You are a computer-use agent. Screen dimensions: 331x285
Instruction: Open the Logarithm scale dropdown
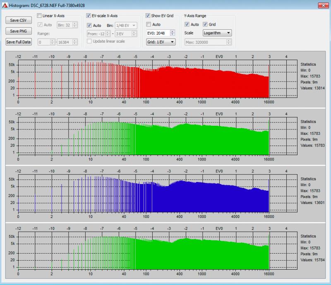click(x=217, y=33)
